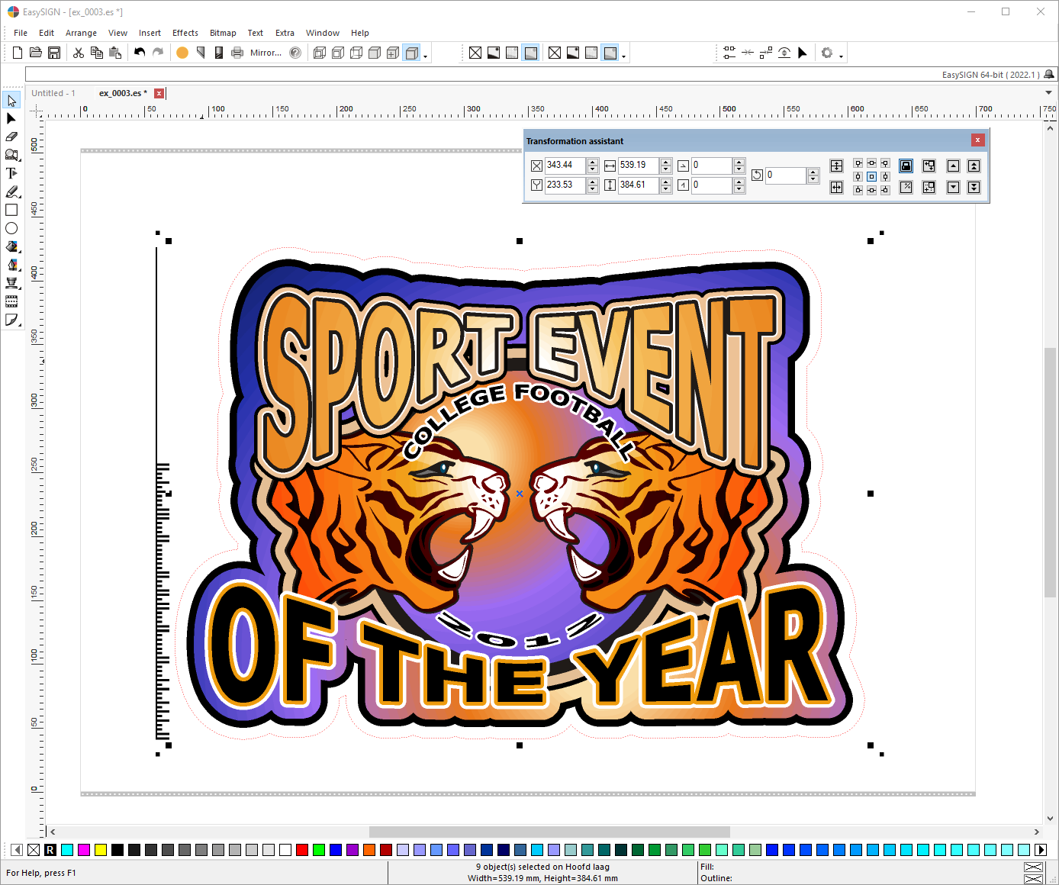The image size is (1059, 885).
Task: Increase the rotation angle with up arrow
Action: point(813,172)
